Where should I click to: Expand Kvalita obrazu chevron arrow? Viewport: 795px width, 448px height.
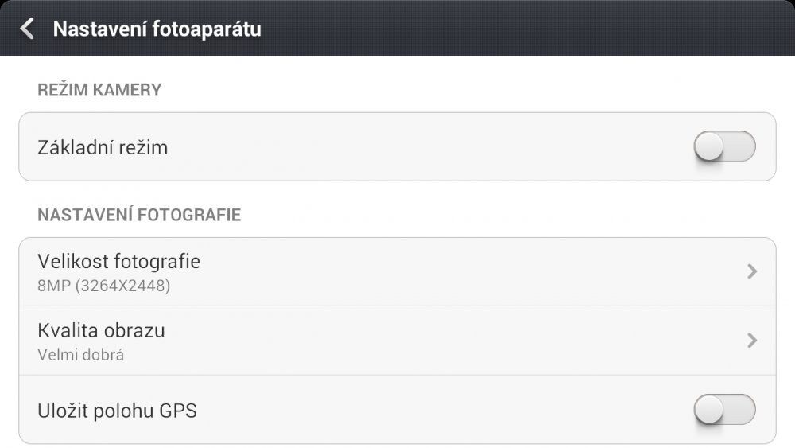pyautogui.click(x=751, y=341)
